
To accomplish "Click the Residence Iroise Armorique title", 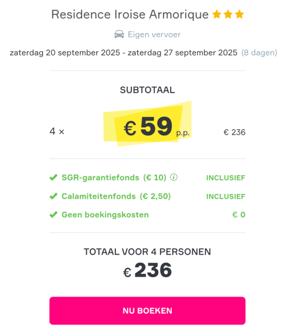I will pos(130,15).
